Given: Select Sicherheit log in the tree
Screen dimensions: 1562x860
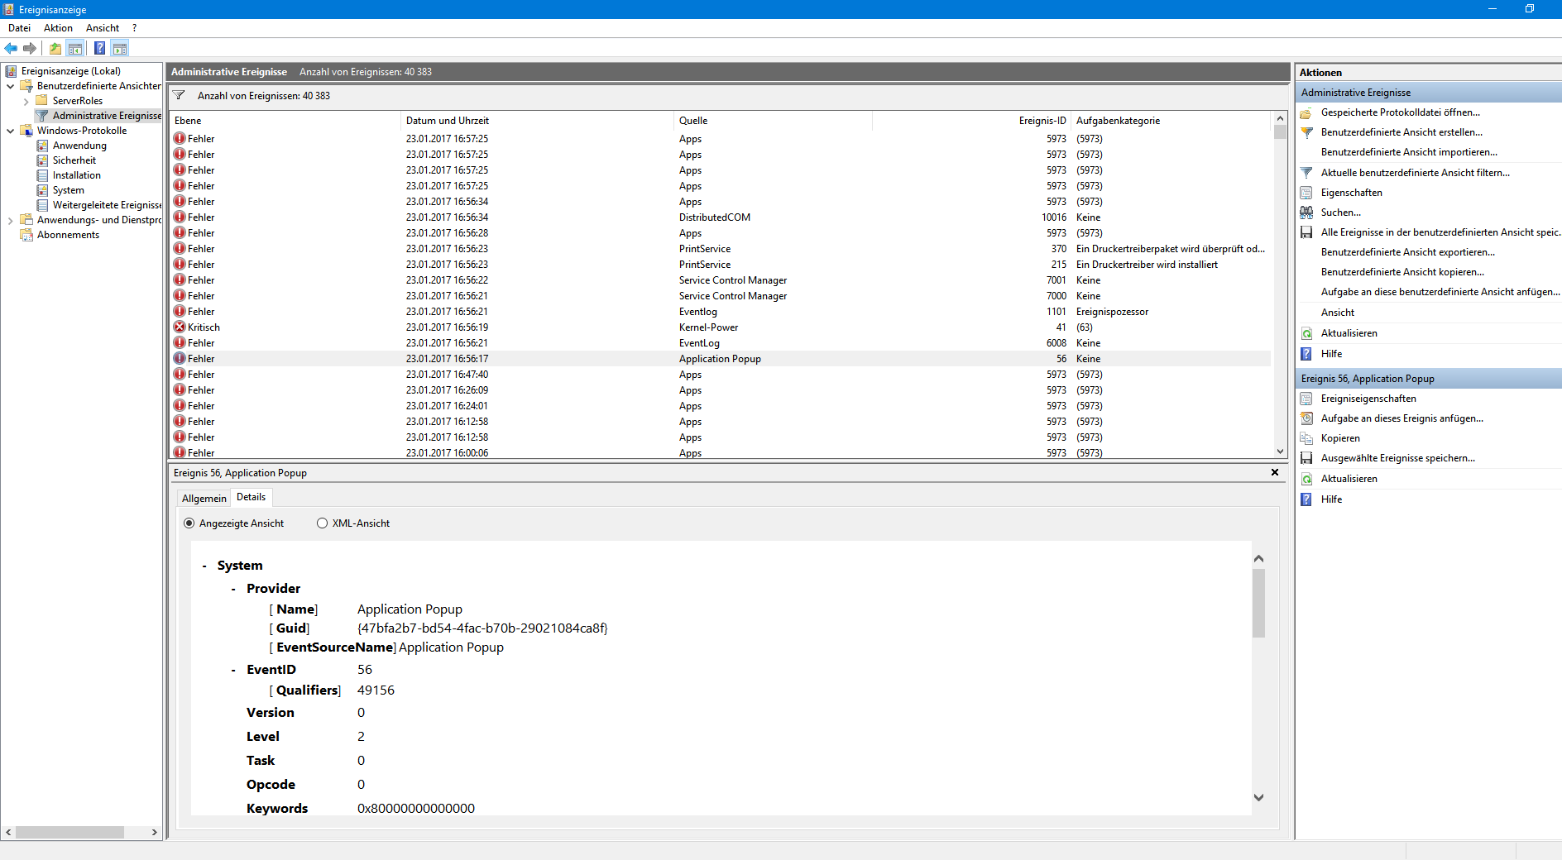Looking at the screenshot, I should (x=74, y=160).
